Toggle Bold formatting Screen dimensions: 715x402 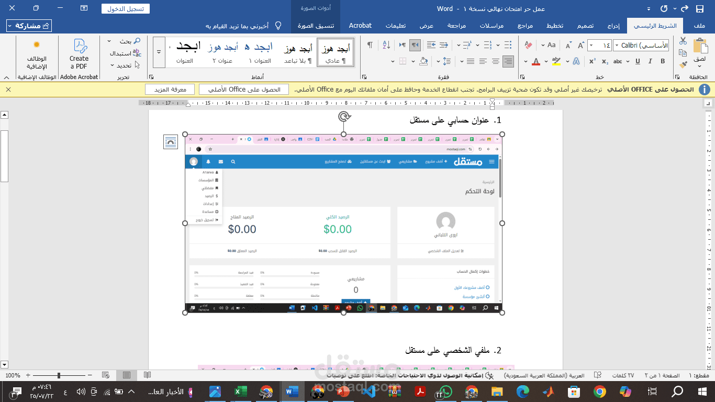coord(663,62)
